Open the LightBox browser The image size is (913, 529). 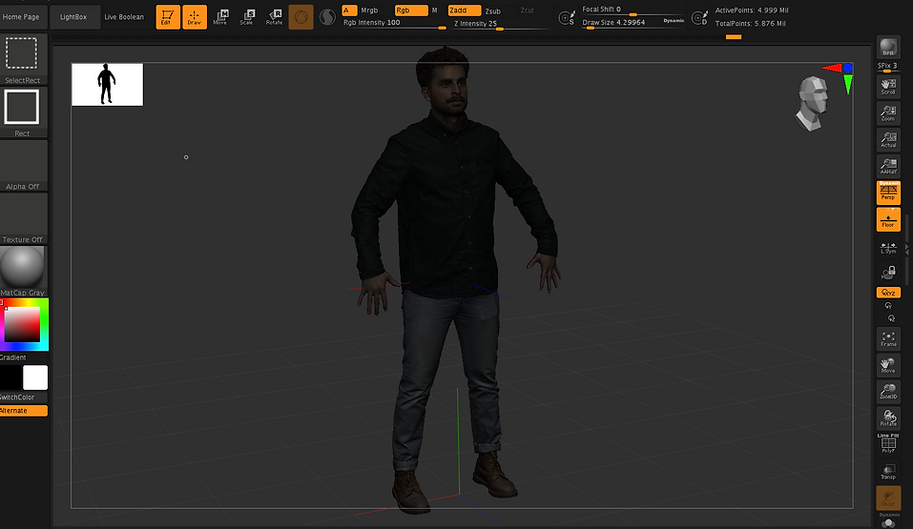[73, 17]
